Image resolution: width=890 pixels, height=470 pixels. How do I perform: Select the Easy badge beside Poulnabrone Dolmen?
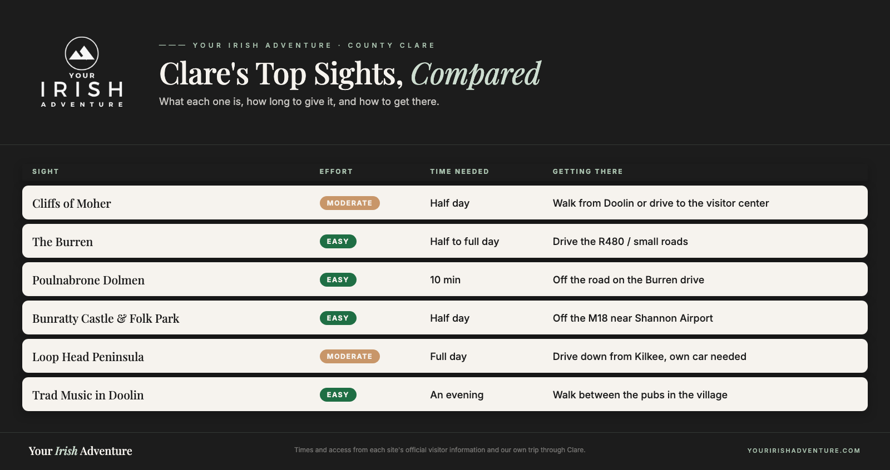pos(338,279)
